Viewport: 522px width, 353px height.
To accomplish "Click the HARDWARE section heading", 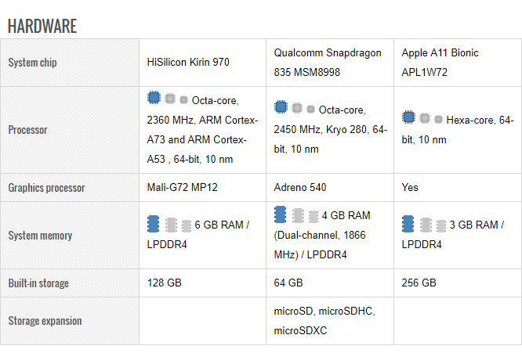I will tap(42, 26).
